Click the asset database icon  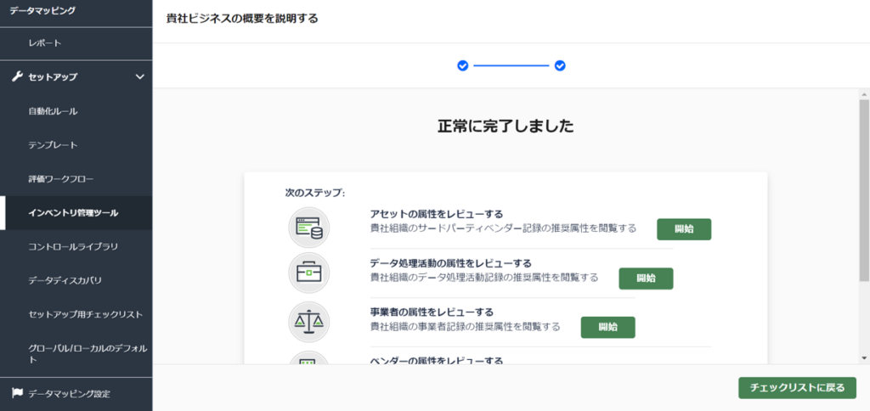point(309,228)
